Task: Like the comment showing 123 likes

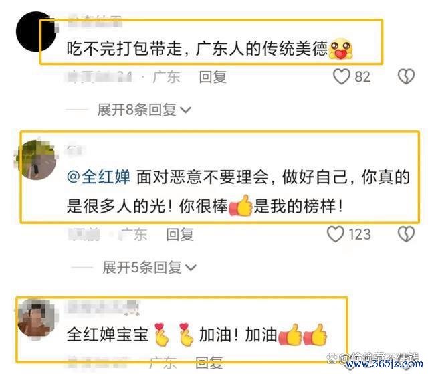Action: point(336,234)
